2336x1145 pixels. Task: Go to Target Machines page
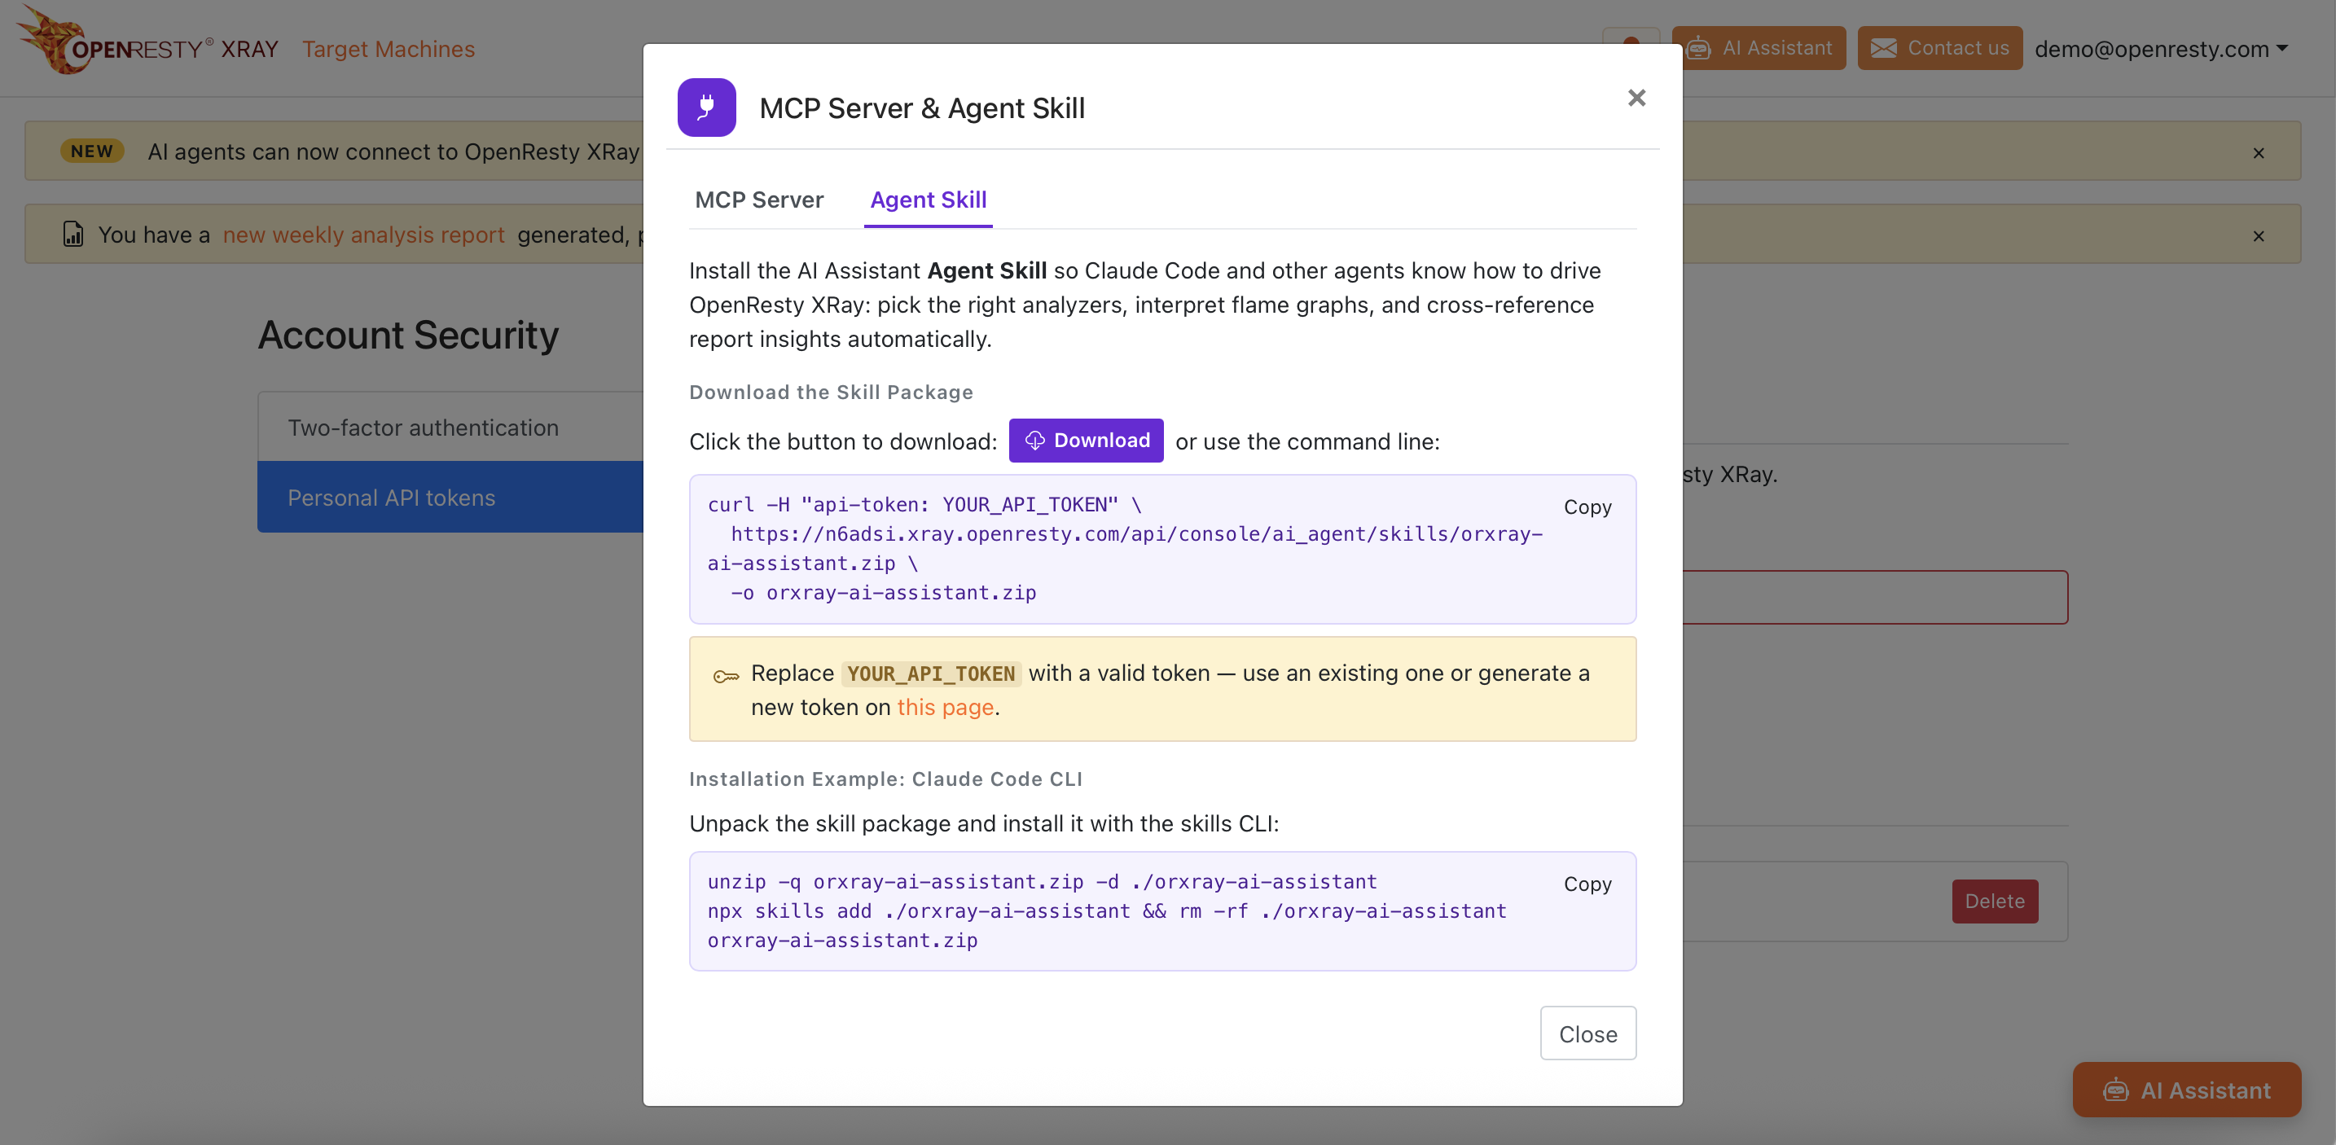(x=389, y=49)
